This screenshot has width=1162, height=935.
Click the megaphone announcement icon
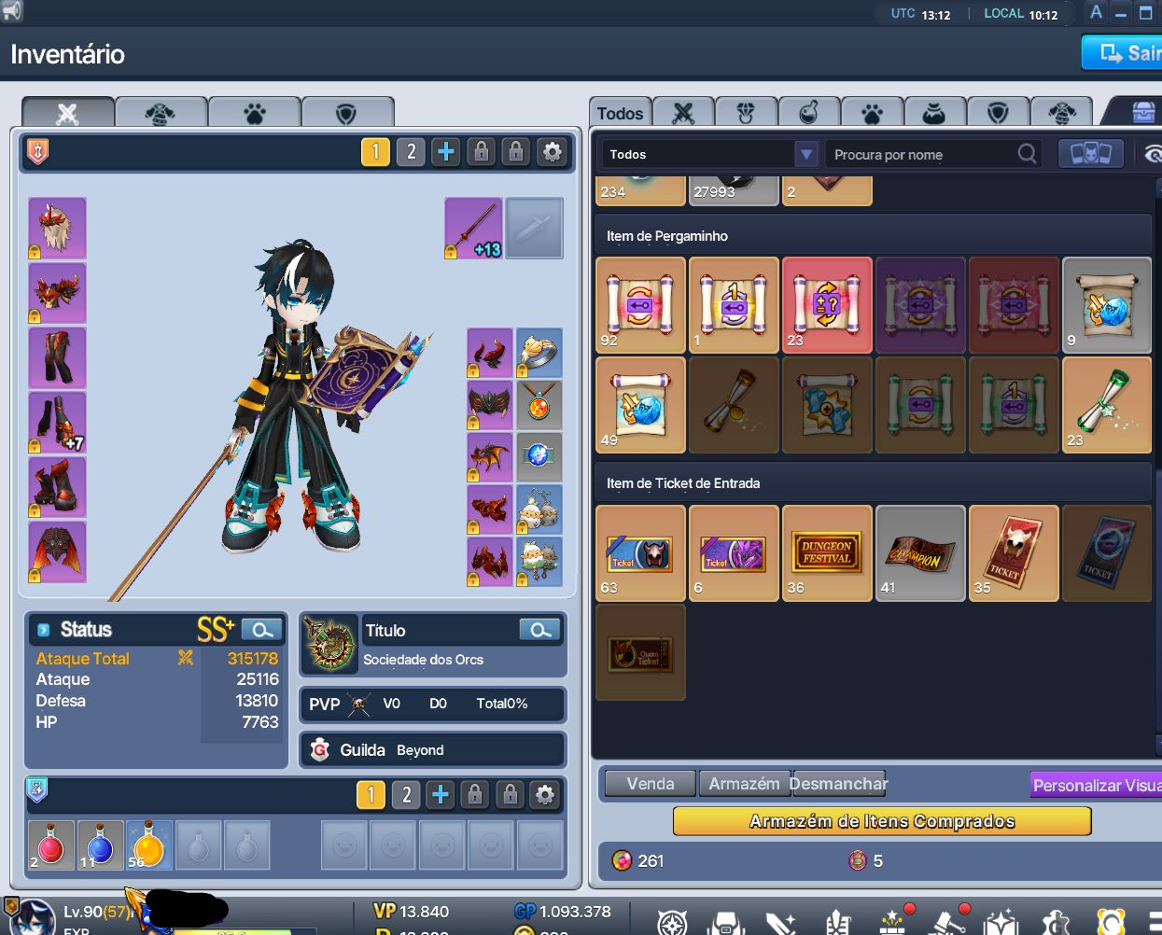click(x=11, y=11)
